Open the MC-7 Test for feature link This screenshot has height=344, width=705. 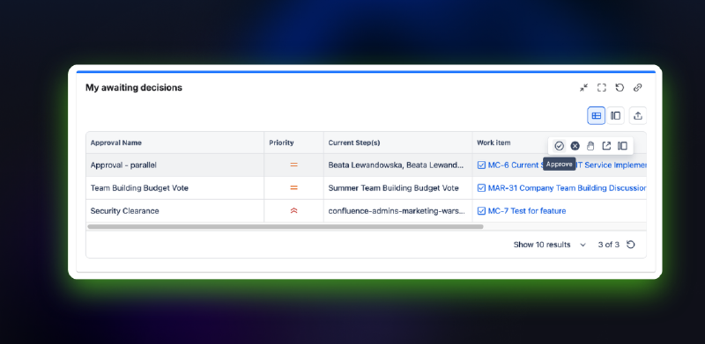[527, 211]
